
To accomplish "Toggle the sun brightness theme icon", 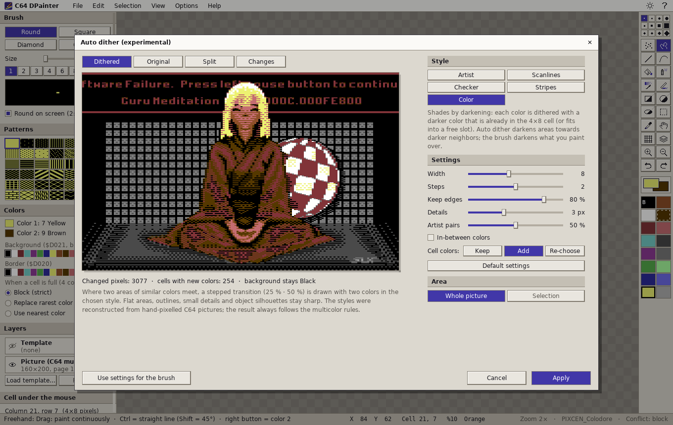I will (x=650, y=6).
